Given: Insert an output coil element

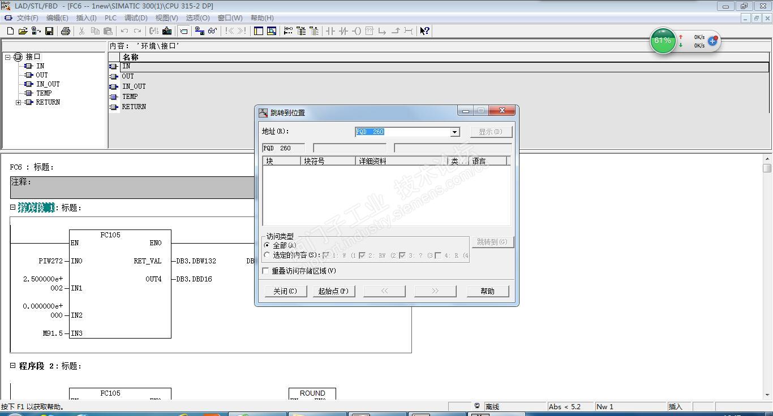Looking at the screenshot, I should [357, 31].
